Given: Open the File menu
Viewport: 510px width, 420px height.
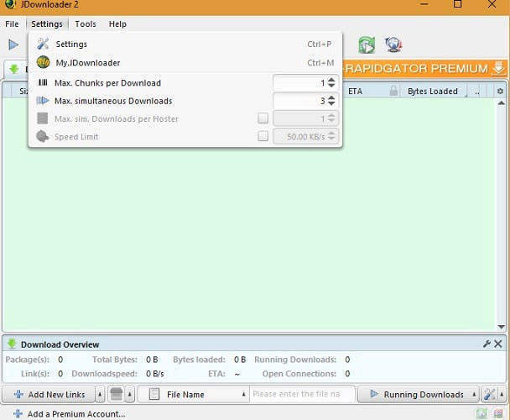Looking at the screenshot, I should (x=12, y=24).
